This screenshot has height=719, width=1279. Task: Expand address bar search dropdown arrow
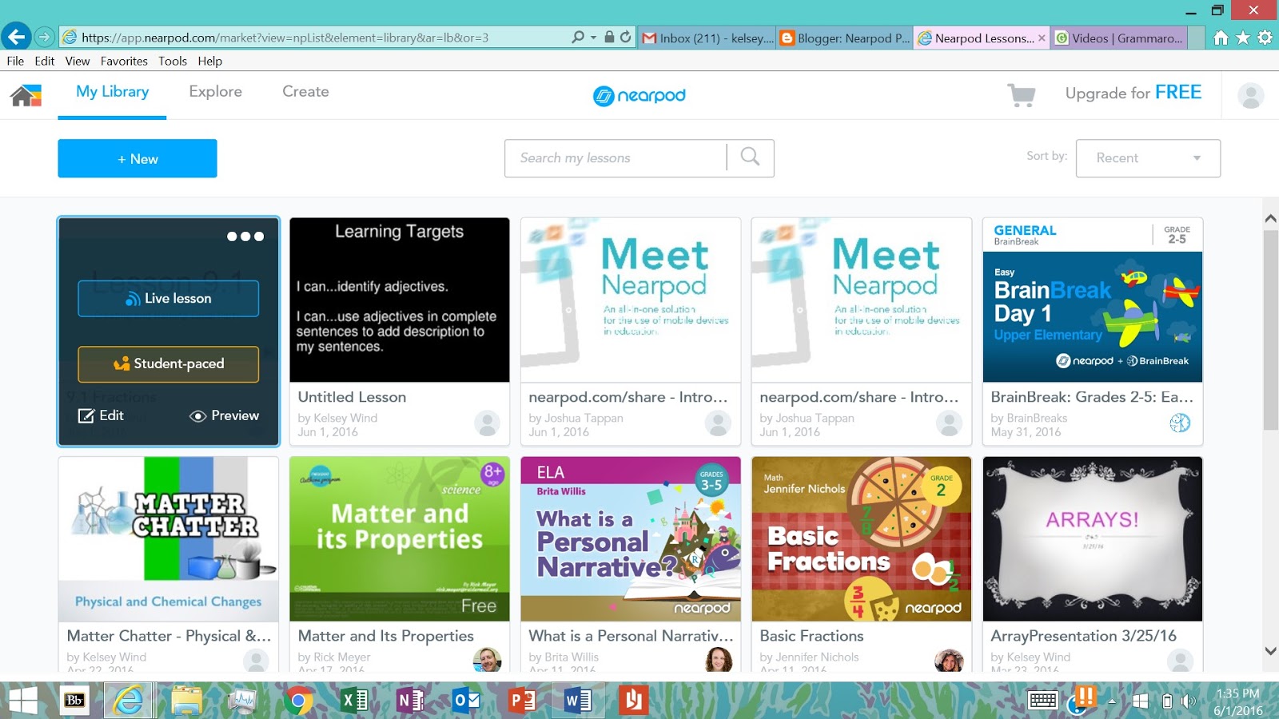pos(593,38)
